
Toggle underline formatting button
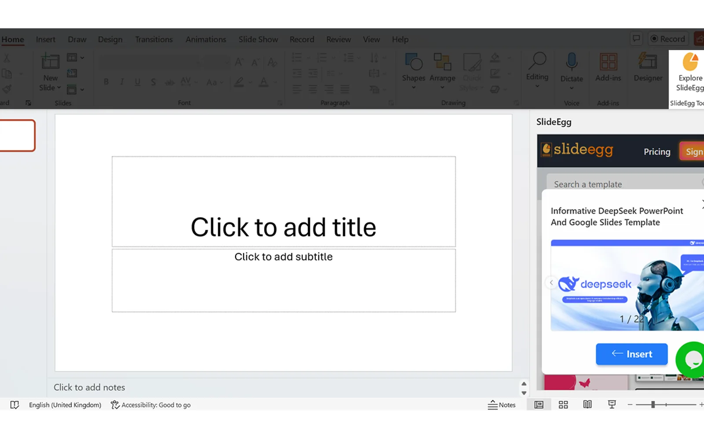138,82
